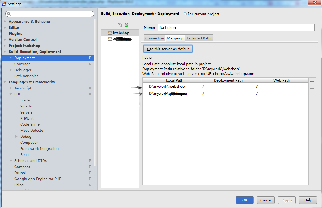This screenshot has width=322, height=208.
Task: Duplicate the iwebshop server configuration
Action: (x=119, y=25)
